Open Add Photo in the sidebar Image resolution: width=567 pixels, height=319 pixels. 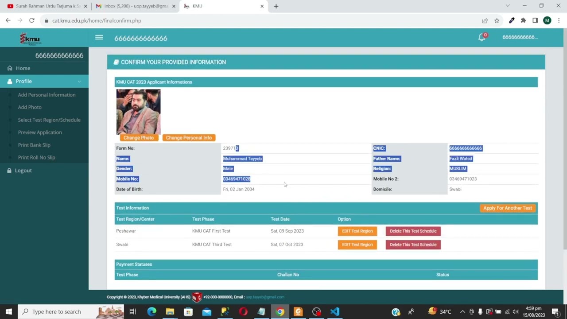point(30,107)
